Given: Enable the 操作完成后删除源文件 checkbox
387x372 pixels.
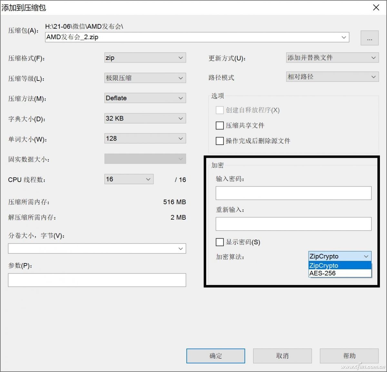Looking at the screenshot, I should click(x=220, y=141).
